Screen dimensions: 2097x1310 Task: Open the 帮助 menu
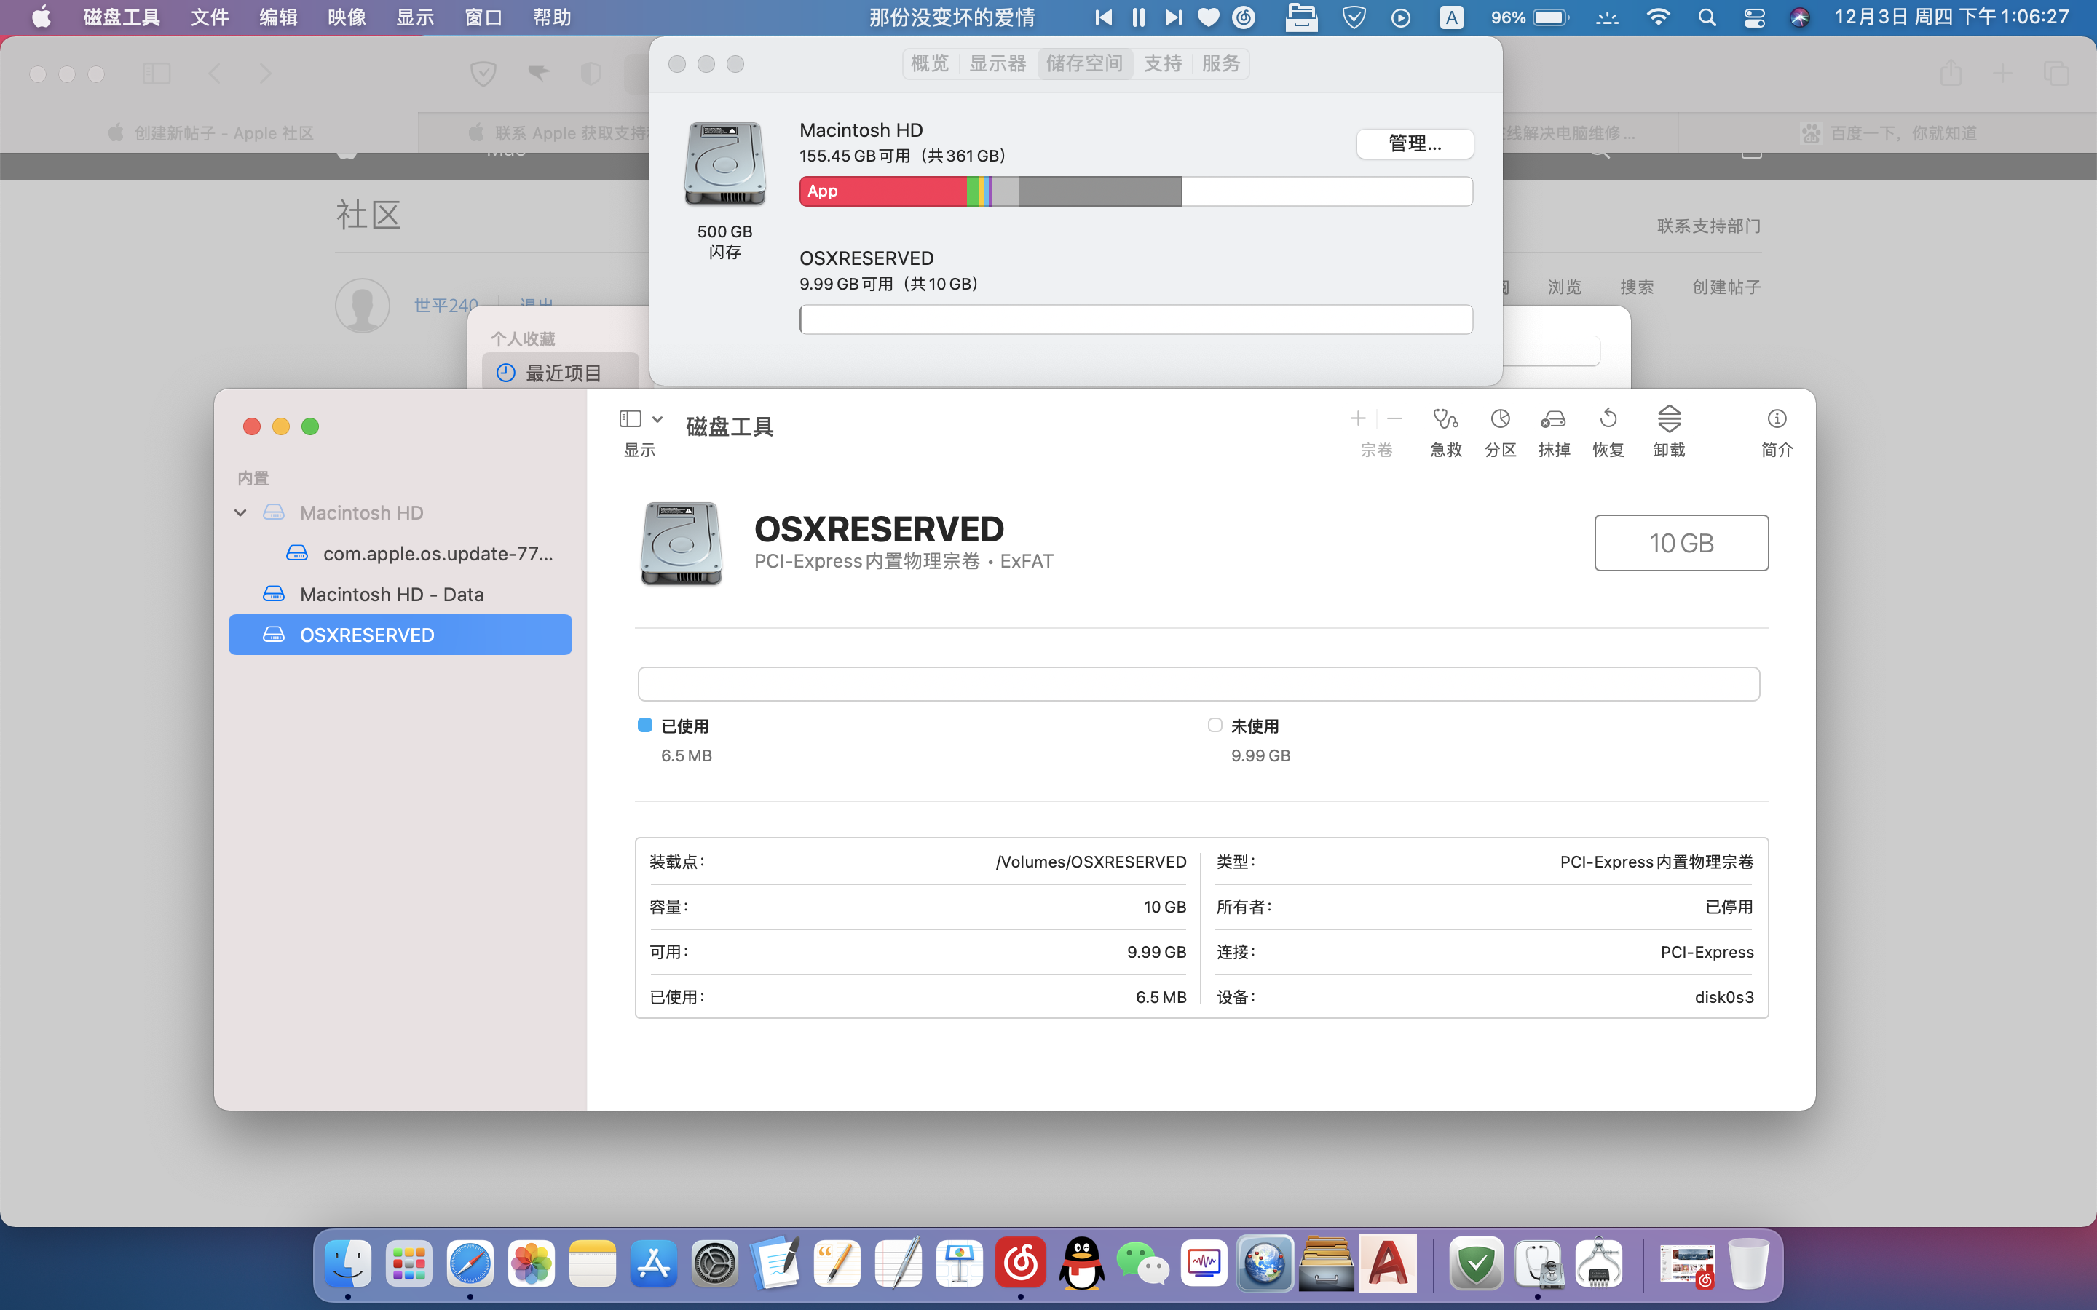tap(552, 17)
